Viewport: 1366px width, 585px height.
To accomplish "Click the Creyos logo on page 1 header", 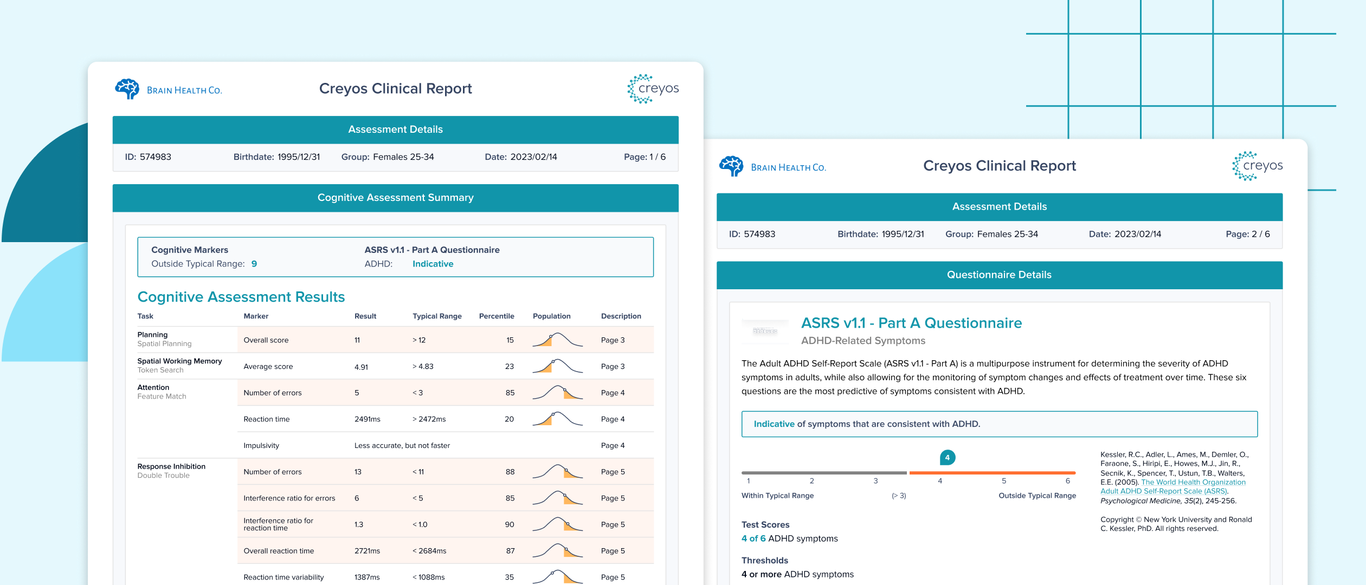I will tap(653, 89).
